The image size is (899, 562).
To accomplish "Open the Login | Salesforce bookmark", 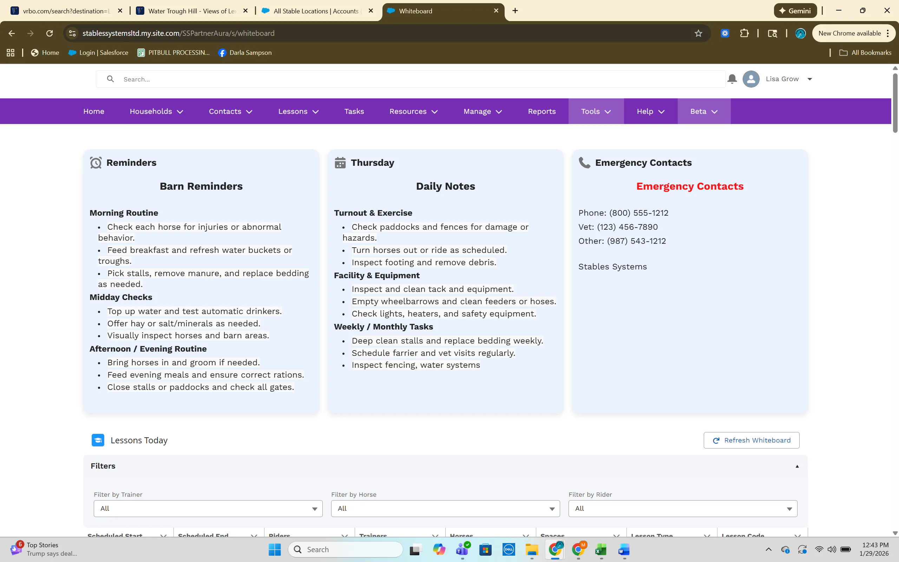I will 98,52.
